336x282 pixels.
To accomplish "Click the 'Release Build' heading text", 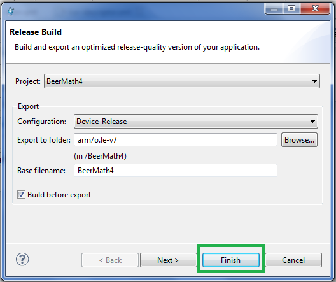I will 36,32.
